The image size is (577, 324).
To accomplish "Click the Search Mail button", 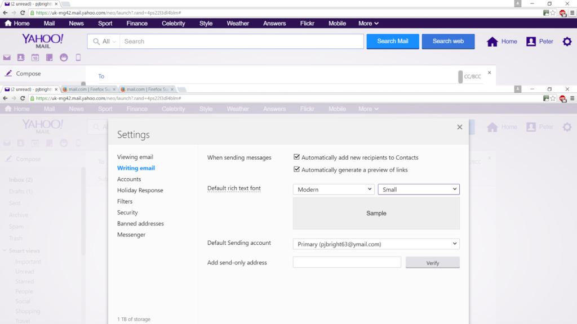I will coord(393,42).
